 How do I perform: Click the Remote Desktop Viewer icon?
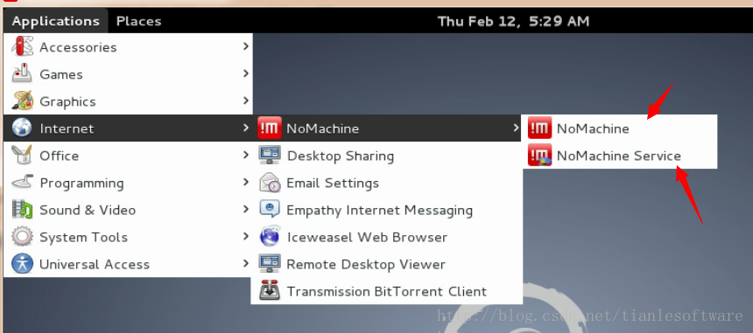pos(270,264)
